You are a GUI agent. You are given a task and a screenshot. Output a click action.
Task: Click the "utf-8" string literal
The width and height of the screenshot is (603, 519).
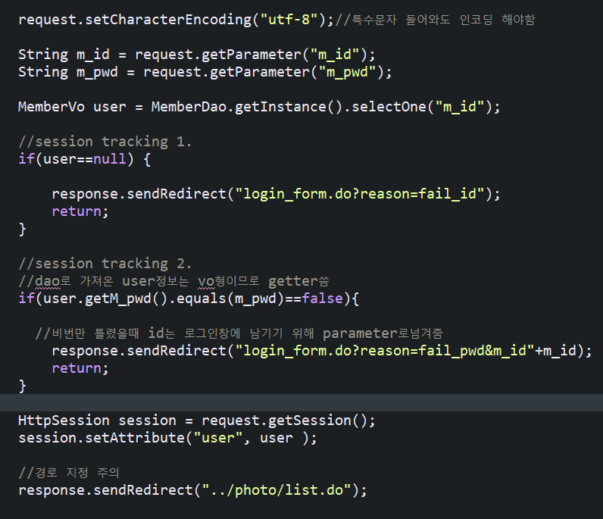pyautogui.click(x=289, y=19)
